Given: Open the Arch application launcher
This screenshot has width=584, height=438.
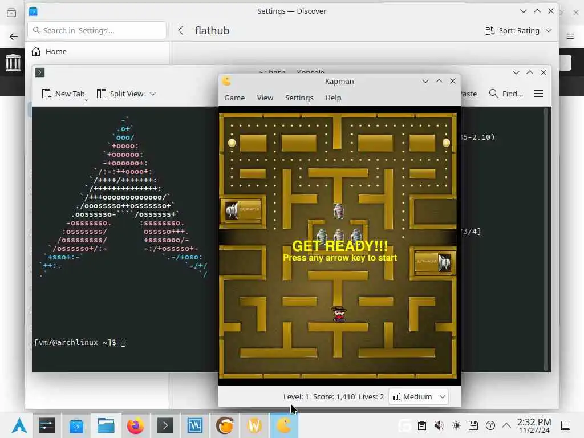Looking at the screenshot, I should click(x=19, y=425).
